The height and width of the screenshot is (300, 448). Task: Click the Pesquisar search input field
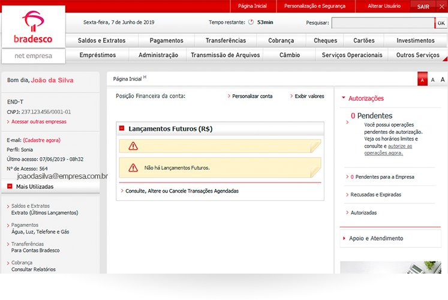[382, 23]
